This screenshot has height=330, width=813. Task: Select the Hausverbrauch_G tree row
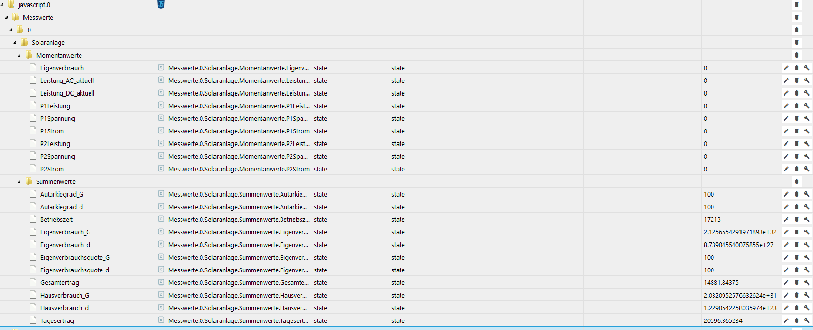[65, 295]
